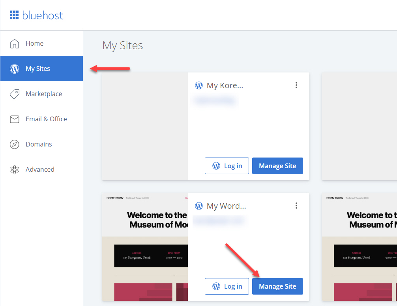This screenshot has height=306, width=397.
Task: Select My Sites in the sidebar
Action: point(41,69)
